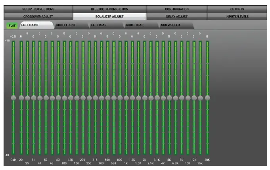The height and width of the screenshot is (170, 270).
Task: Click the 50 Hz band slider knob
Action: 46,98
